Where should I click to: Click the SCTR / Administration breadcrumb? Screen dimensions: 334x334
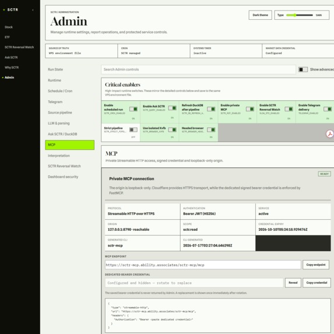(x=65, y=12)
